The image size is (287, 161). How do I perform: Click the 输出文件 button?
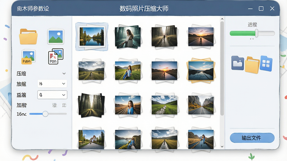252,138
